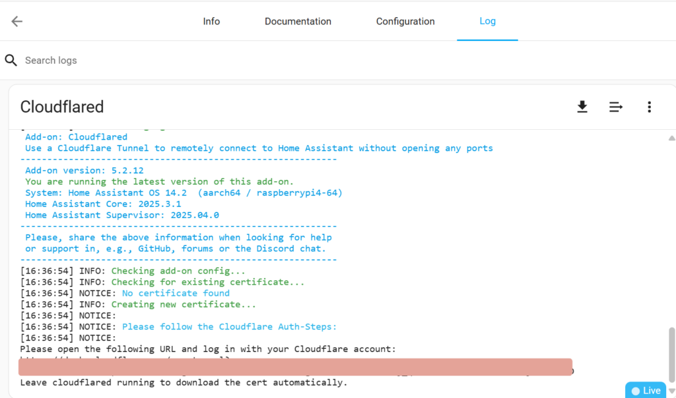Click 'Please, share the above information' line
676x398 pixels.
178,237
